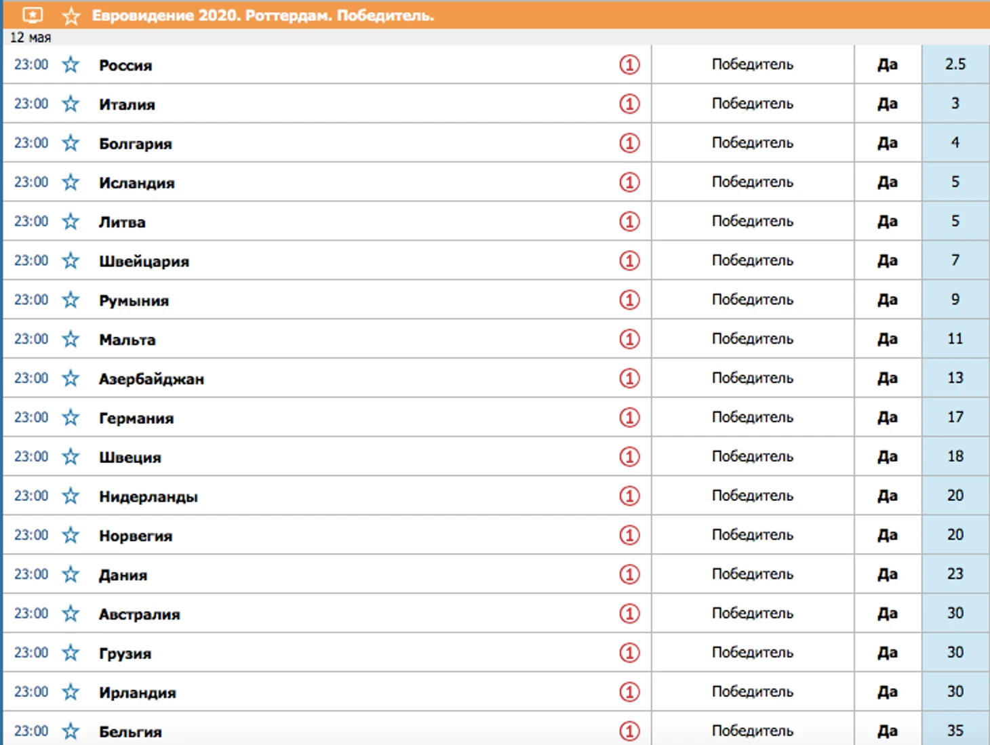
Task: Click red circled 1 icon for Италия
Action: (x=629, y=104)
